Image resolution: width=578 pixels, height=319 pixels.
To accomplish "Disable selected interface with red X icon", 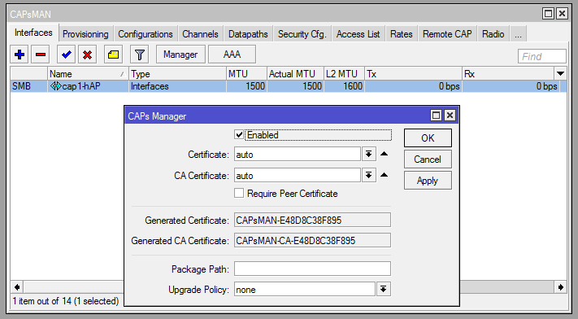I will [87, 55].
